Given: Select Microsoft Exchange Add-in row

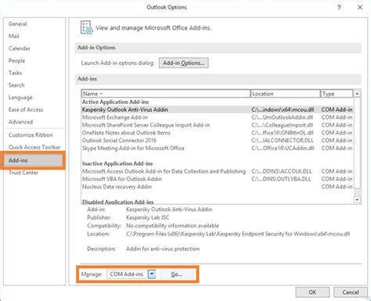Looking at the screenshot, I should [218, 117].
